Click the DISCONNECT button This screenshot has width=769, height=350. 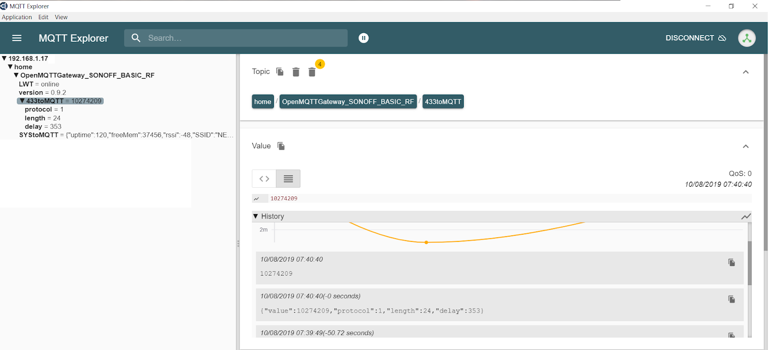pyautogui.click(x=695, y=38)
